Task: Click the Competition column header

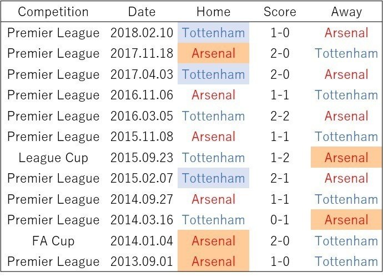Action: pos(53,12)
